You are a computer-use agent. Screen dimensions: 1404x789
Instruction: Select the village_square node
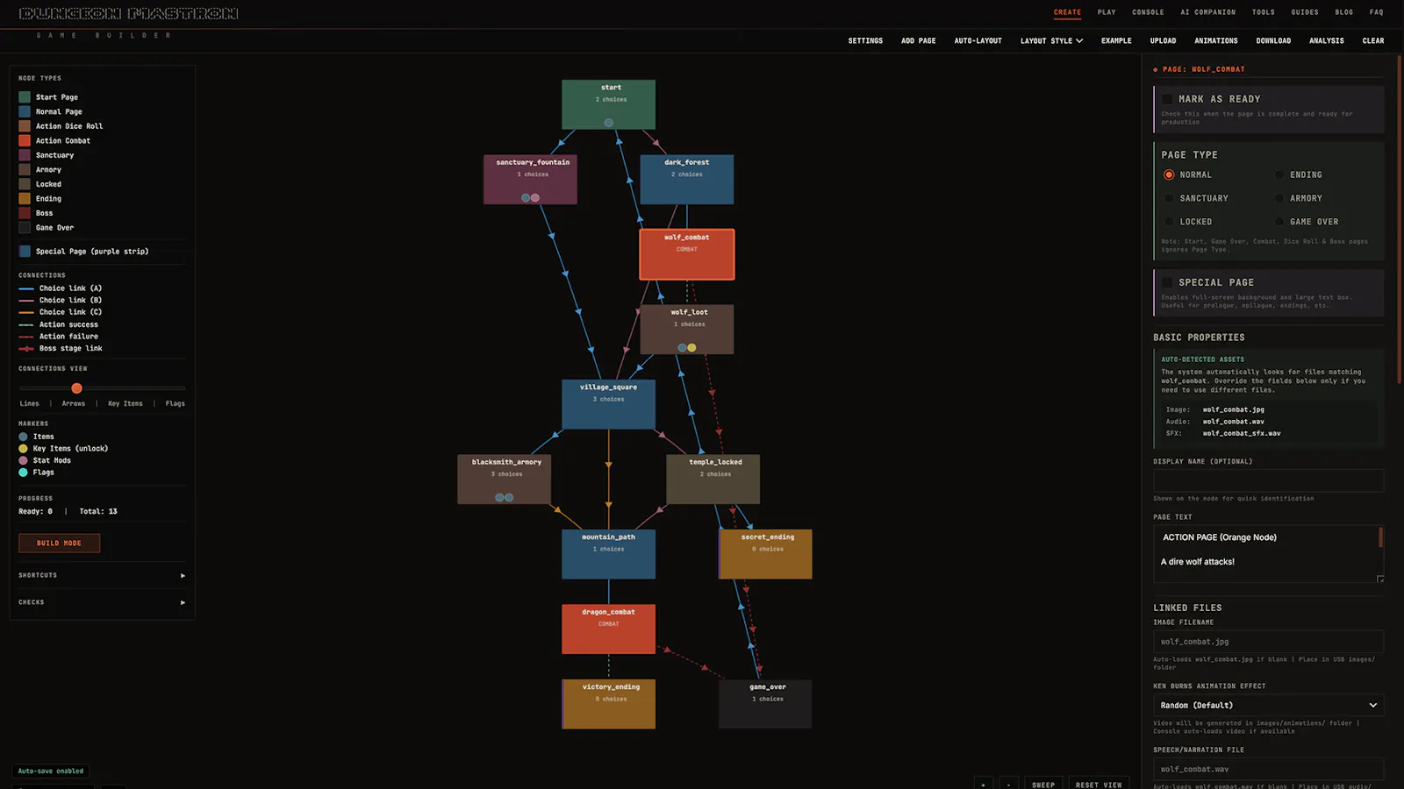[x=608, y=404]
